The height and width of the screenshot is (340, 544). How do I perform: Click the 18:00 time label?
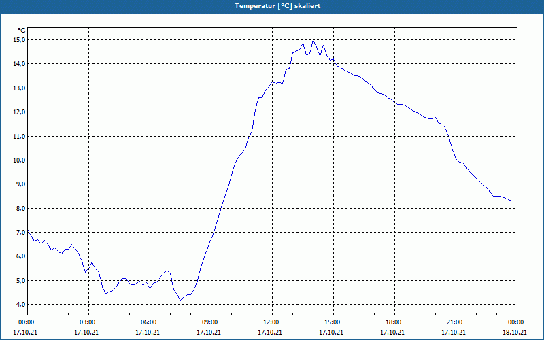click(394, 322)
